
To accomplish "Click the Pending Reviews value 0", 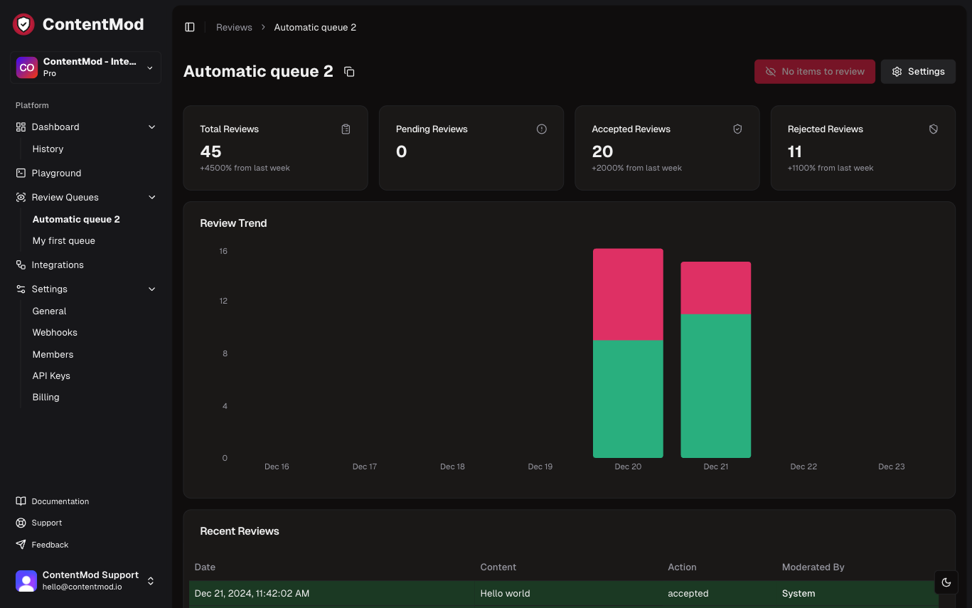I will pyautogui.click(x=401, y=151).
